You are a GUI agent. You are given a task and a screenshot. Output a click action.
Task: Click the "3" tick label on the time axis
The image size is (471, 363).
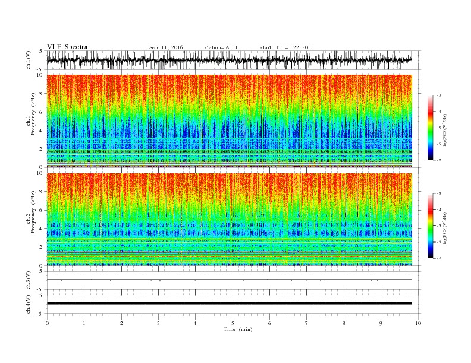[x=158, y=323]
